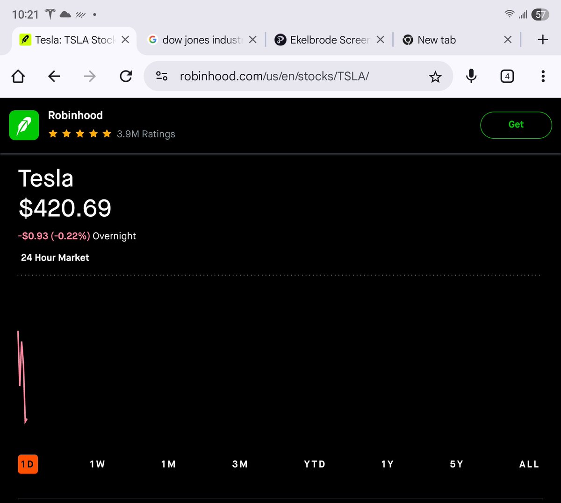Switch to Ekelbrode Screener tab
The image size is (561, 503).
click(330, 40)
